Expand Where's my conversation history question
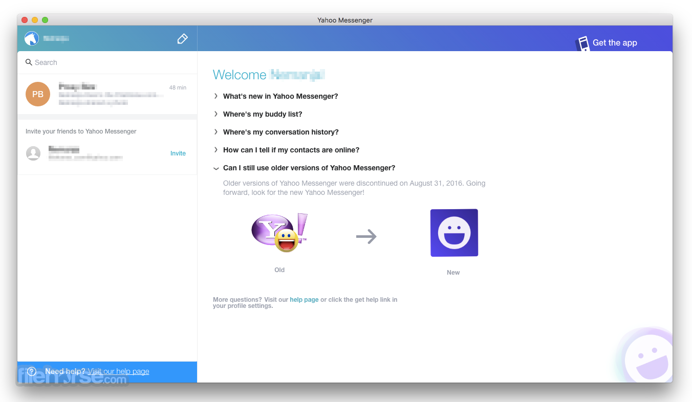 click(281, 132)
